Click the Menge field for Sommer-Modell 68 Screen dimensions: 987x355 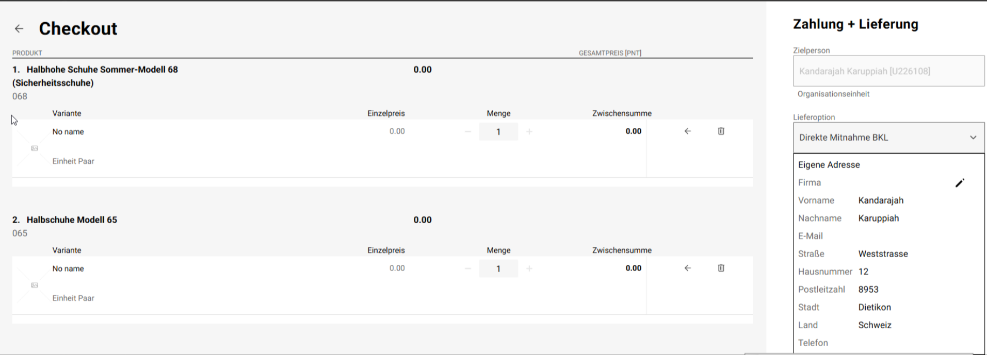pyautogui.click(x=498, y=132)
